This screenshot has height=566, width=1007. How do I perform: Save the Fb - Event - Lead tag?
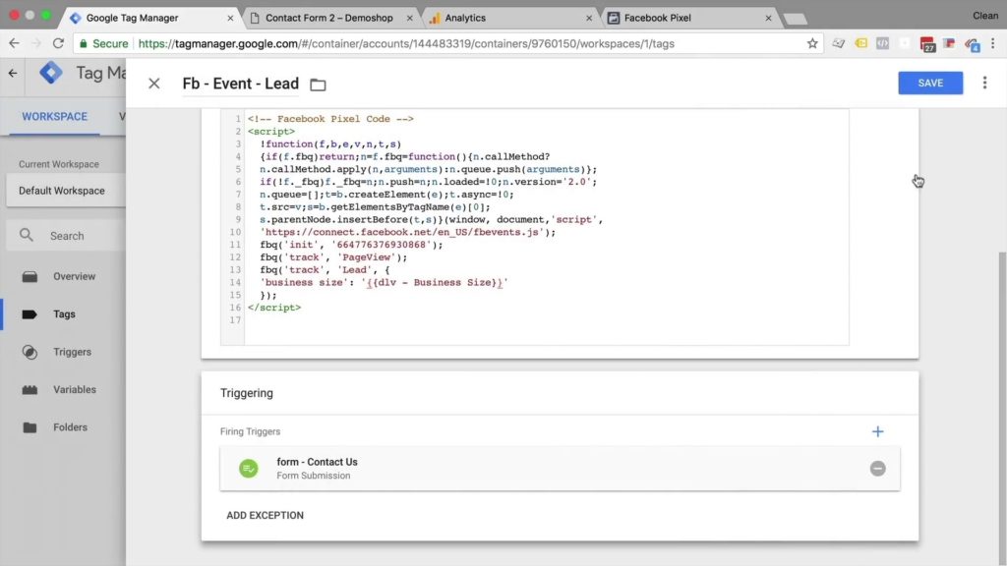(x=929, y=84)
